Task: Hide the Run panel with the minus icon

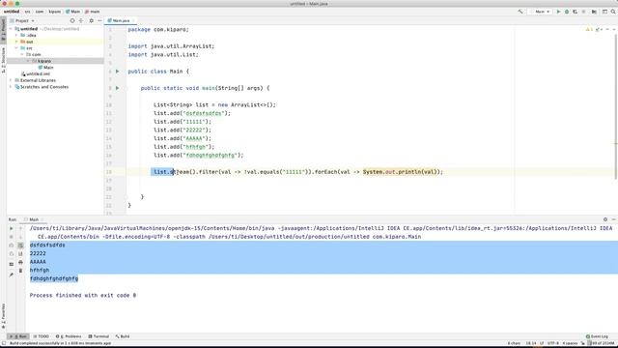Action: (x=614, y=219)
